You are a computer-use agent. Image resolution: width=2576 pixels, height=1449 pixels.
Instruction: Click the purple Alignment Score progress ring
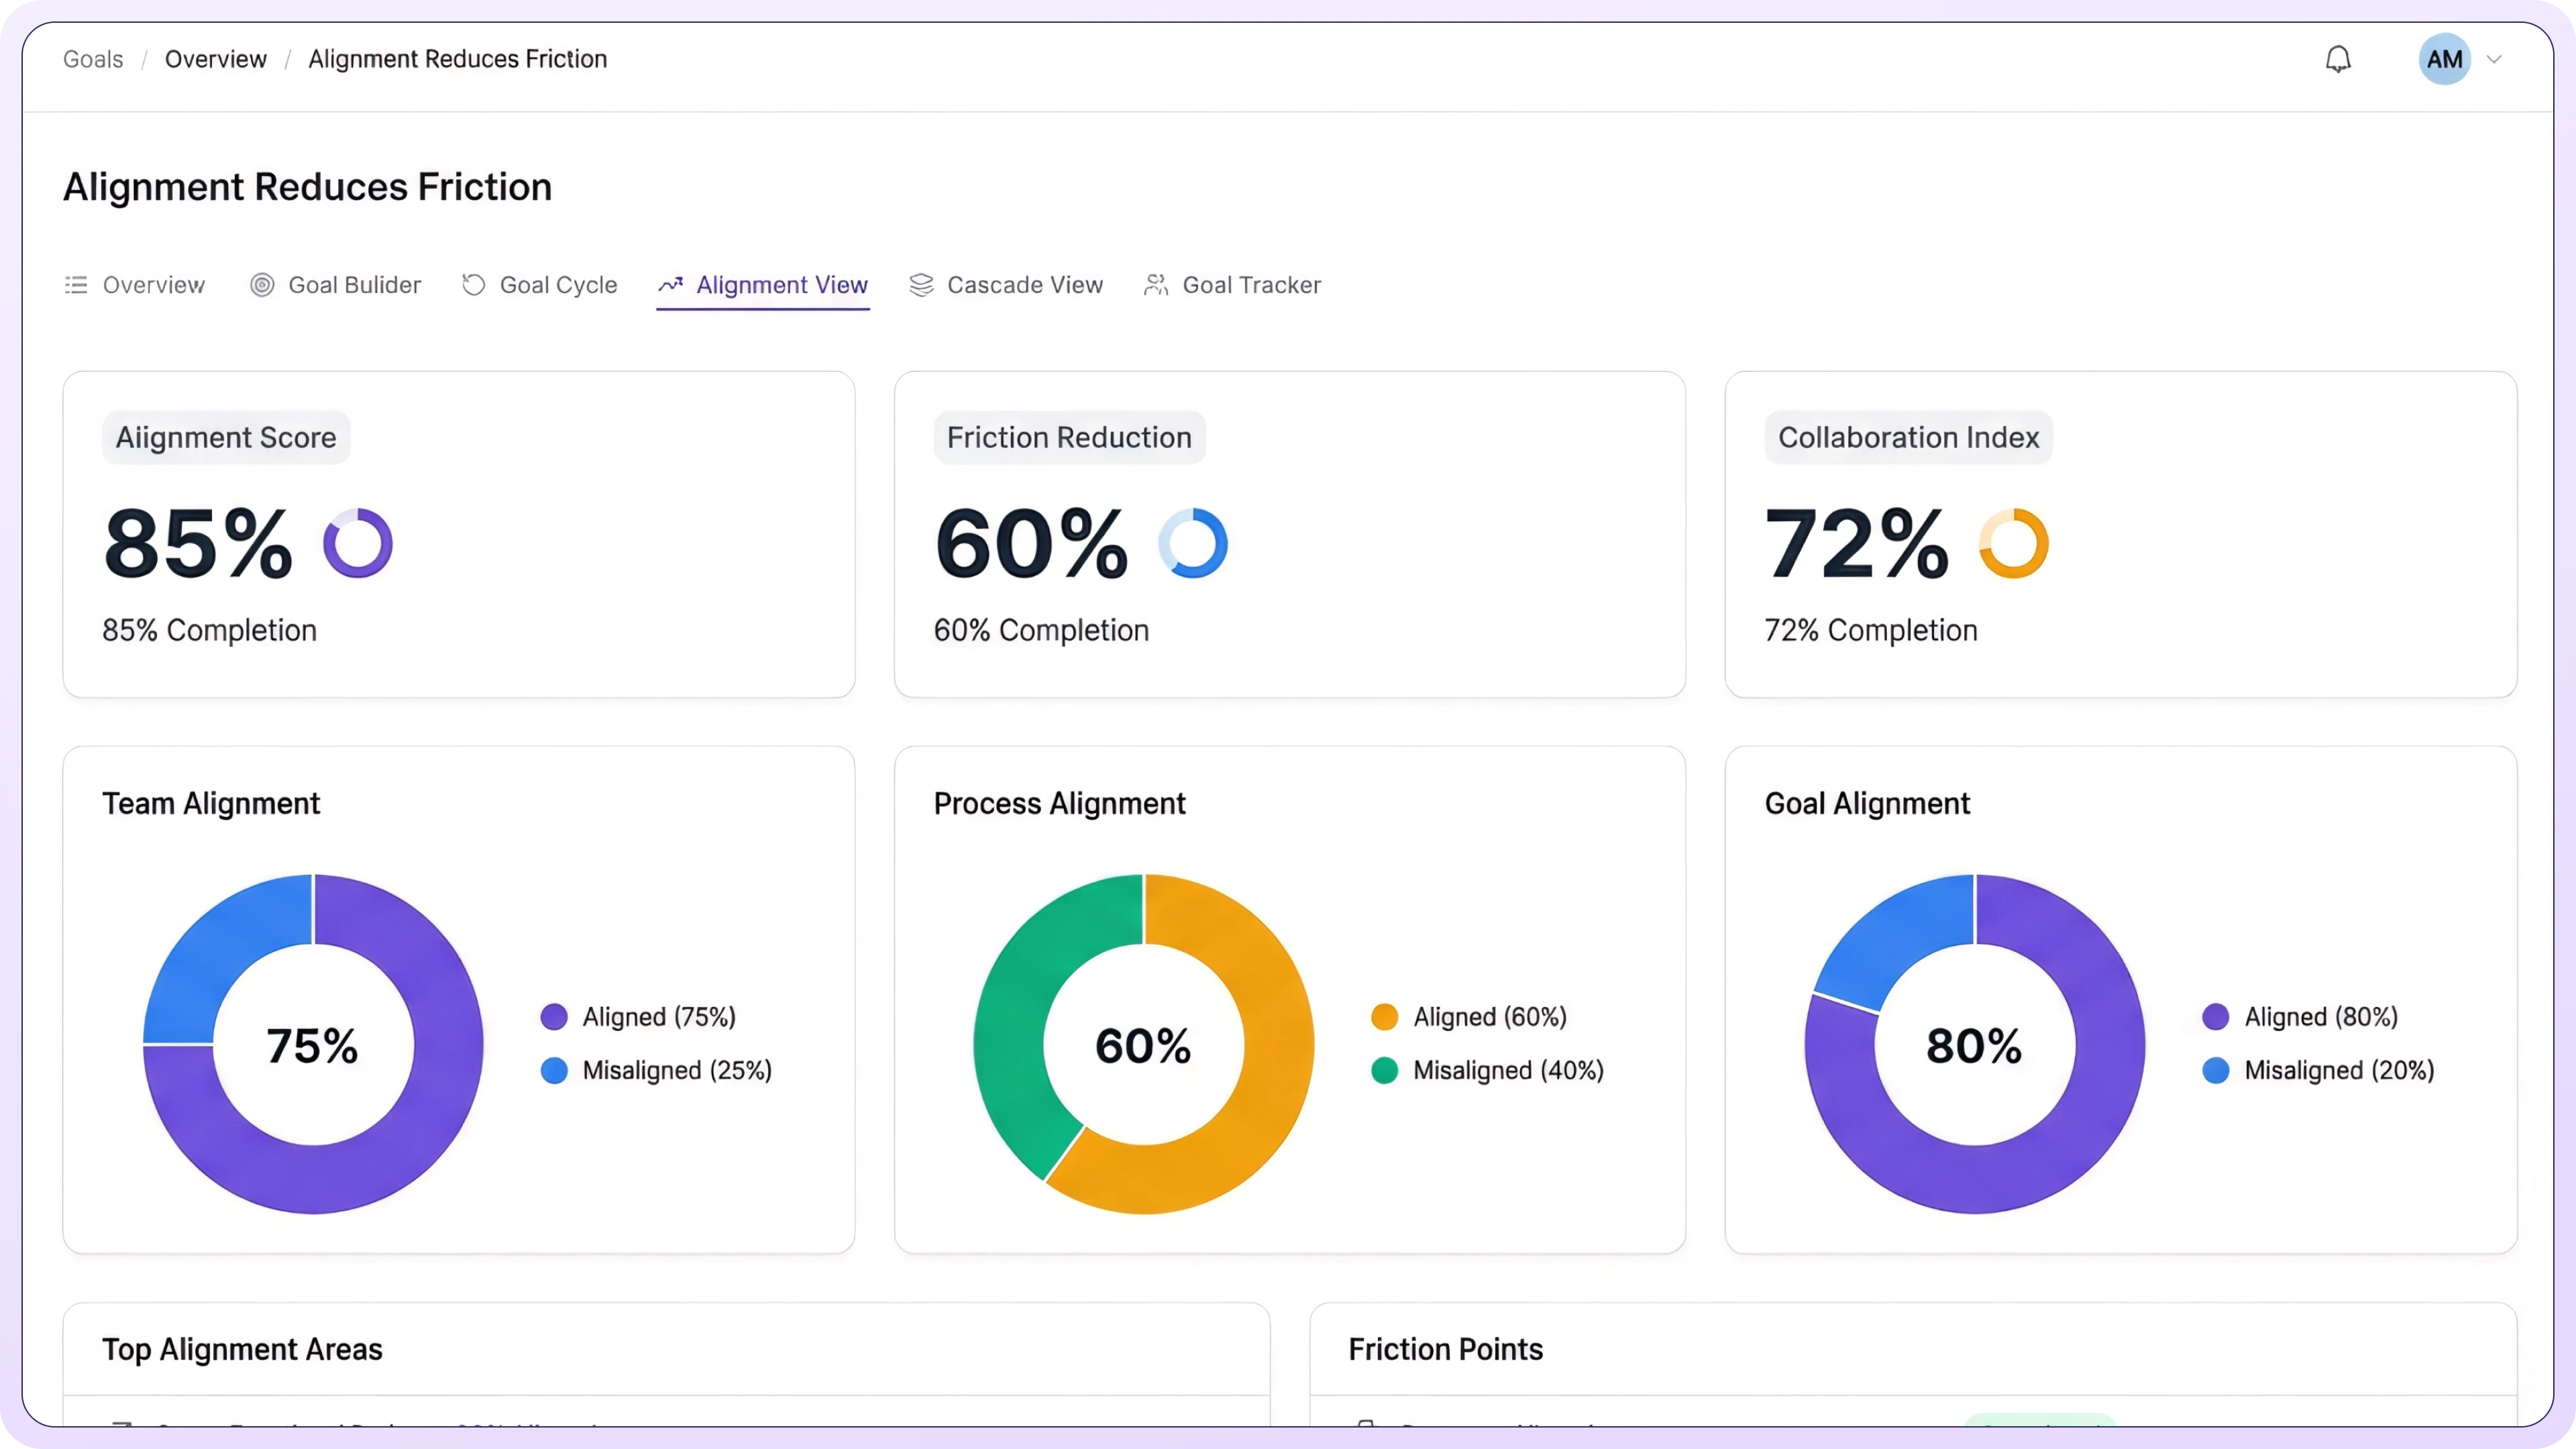point(358,543)
